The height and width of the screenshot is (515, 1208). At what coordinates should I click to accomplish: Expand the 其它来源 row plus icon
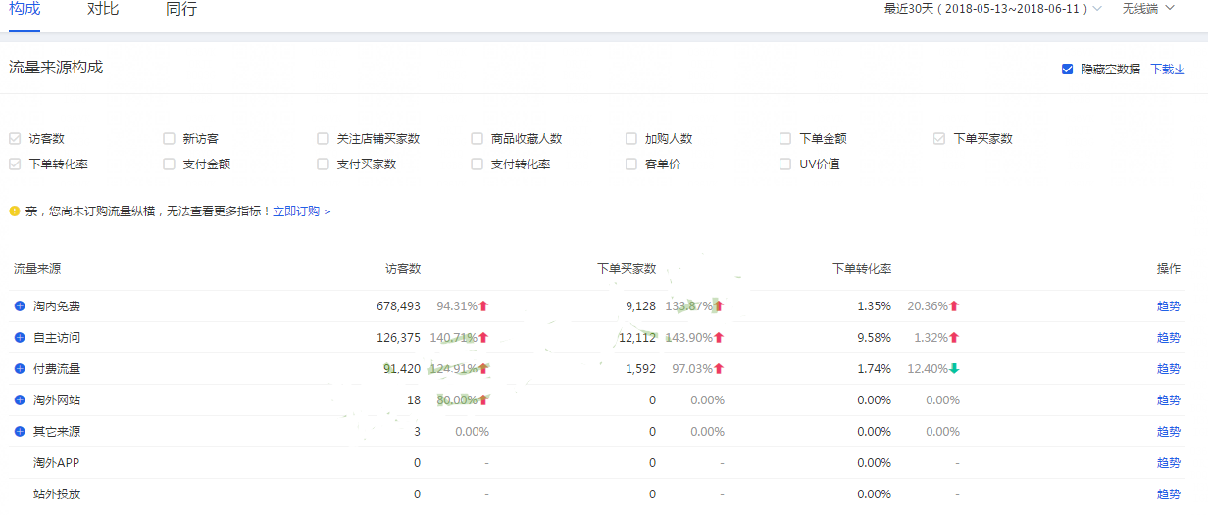click(x=20, y=432)
